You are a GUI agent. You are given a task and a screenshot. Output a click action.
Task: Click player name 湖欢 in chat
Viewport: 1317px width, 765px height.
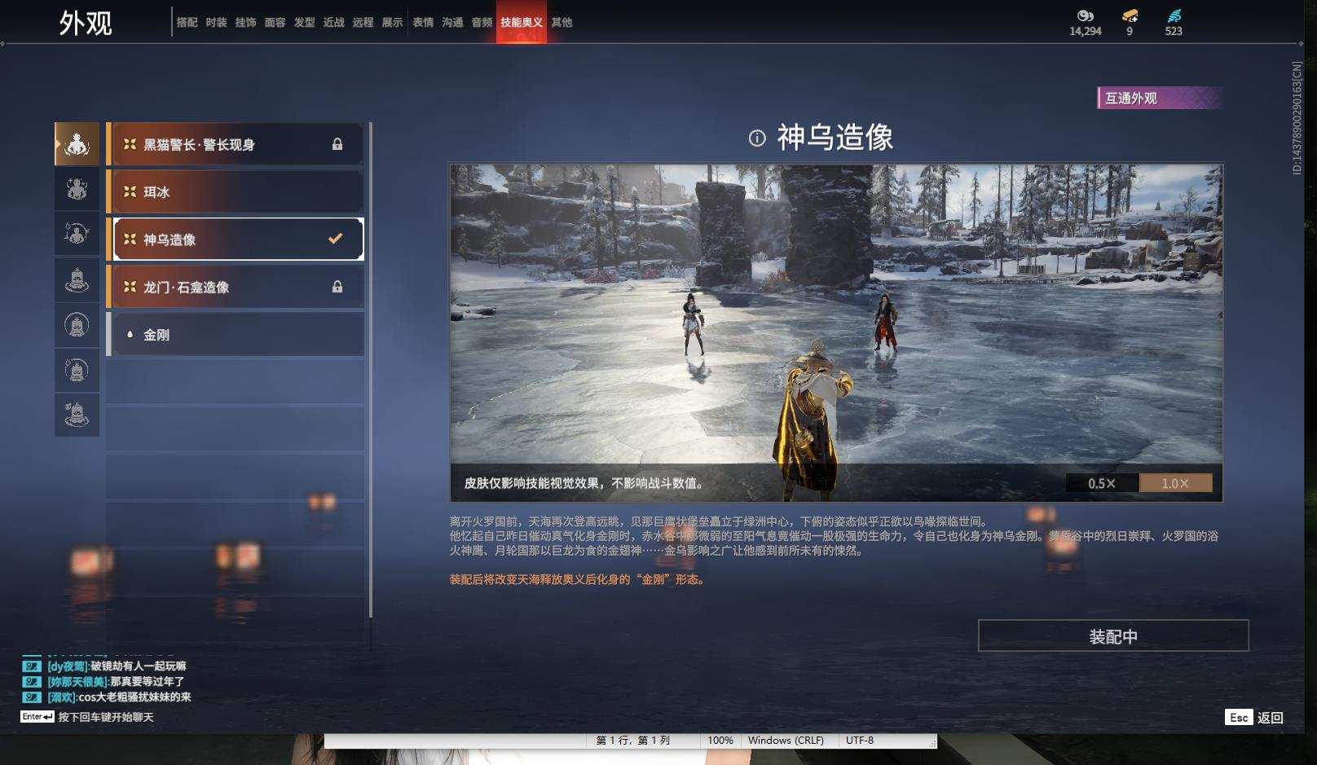coord(62,697)
